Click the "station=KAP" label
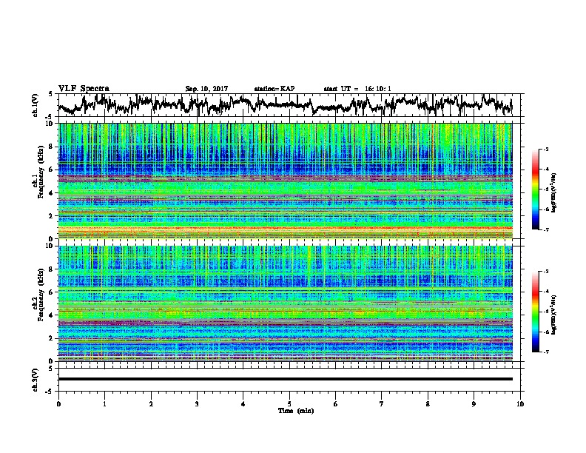586x453 pixels. [275, 89]
